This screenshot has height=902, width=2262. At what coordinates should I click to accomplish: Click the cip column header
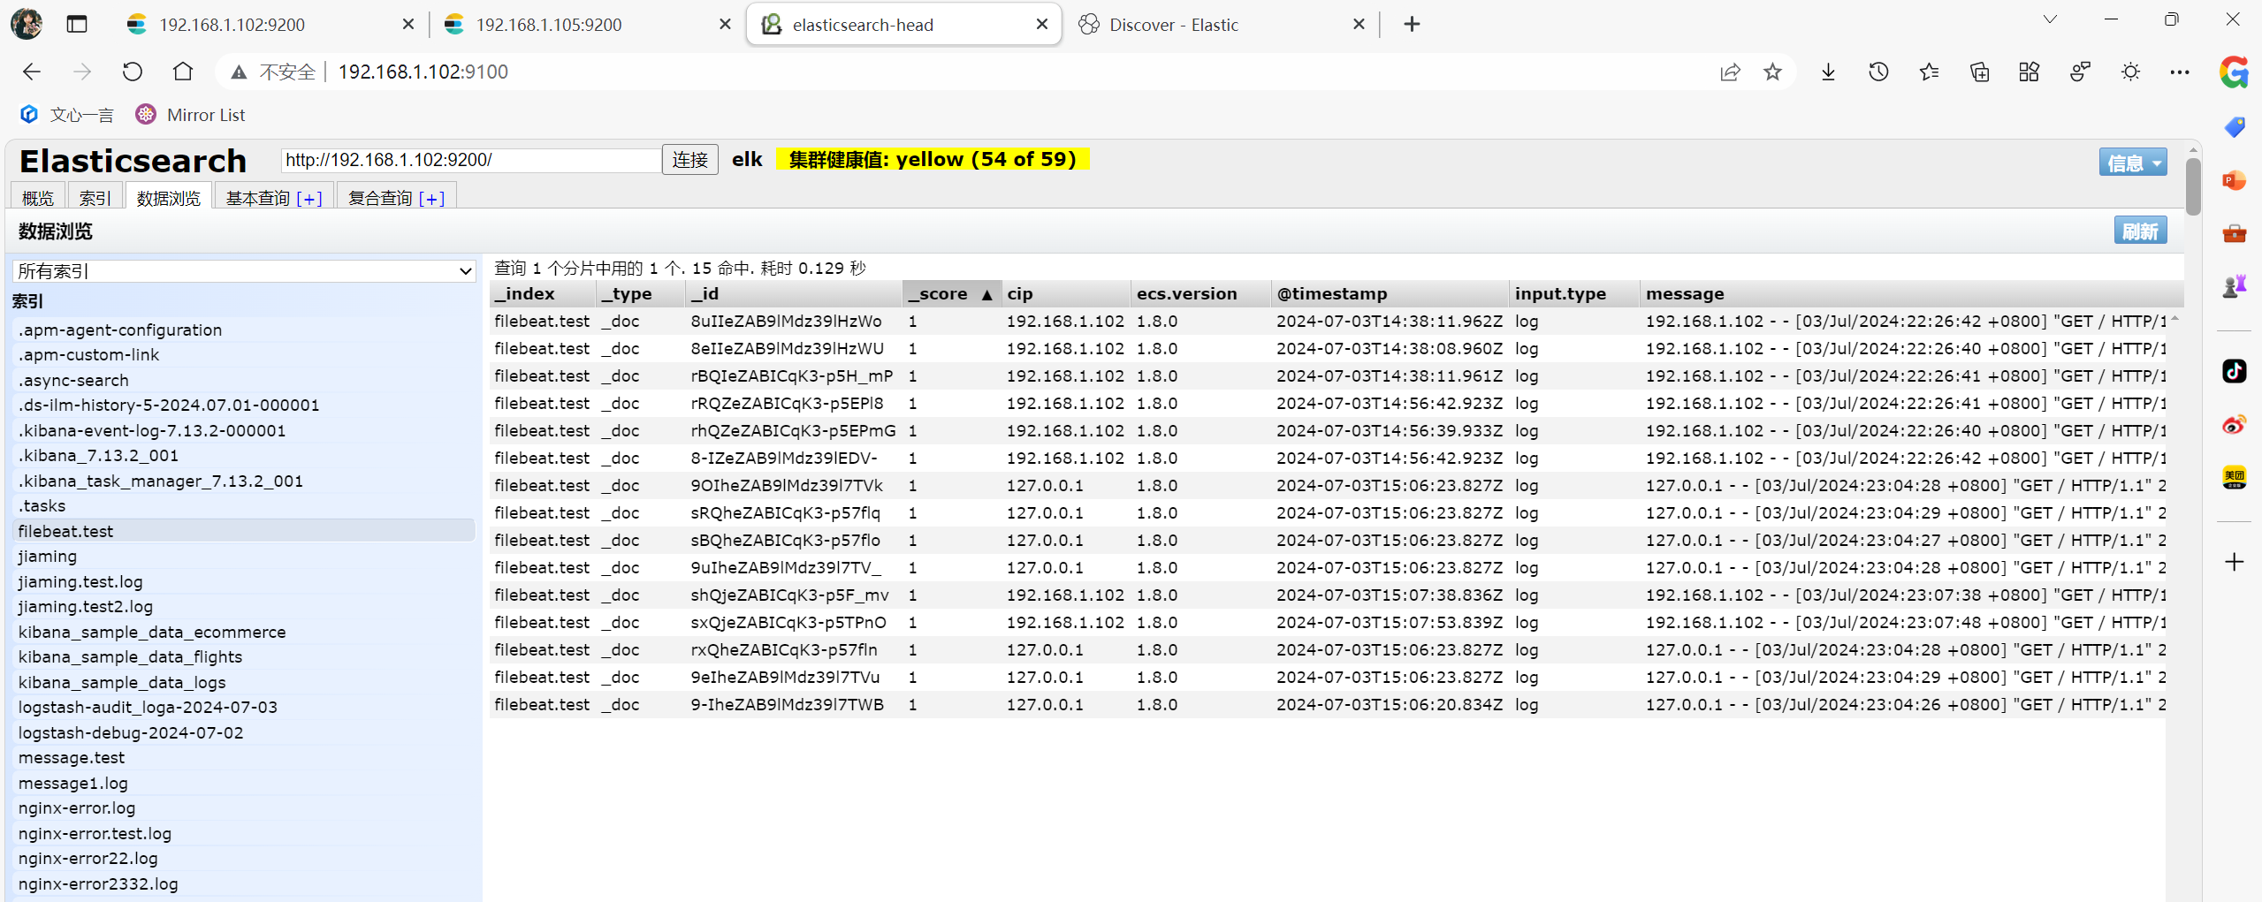[1065, 293]
